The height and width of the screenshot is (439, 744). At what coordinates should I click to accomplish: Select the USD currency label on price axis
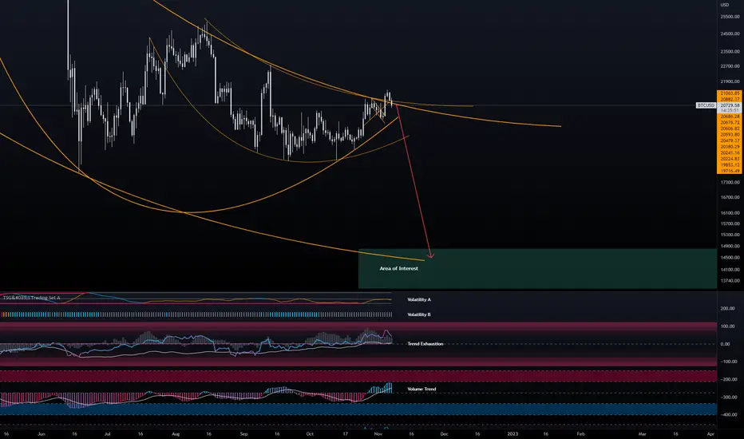point(725,5)
